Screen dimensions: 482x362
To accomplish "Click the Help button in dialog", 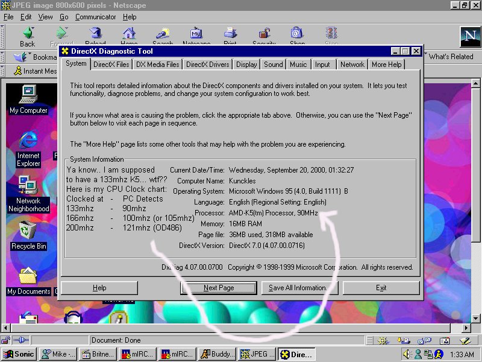I will (99, 288).
